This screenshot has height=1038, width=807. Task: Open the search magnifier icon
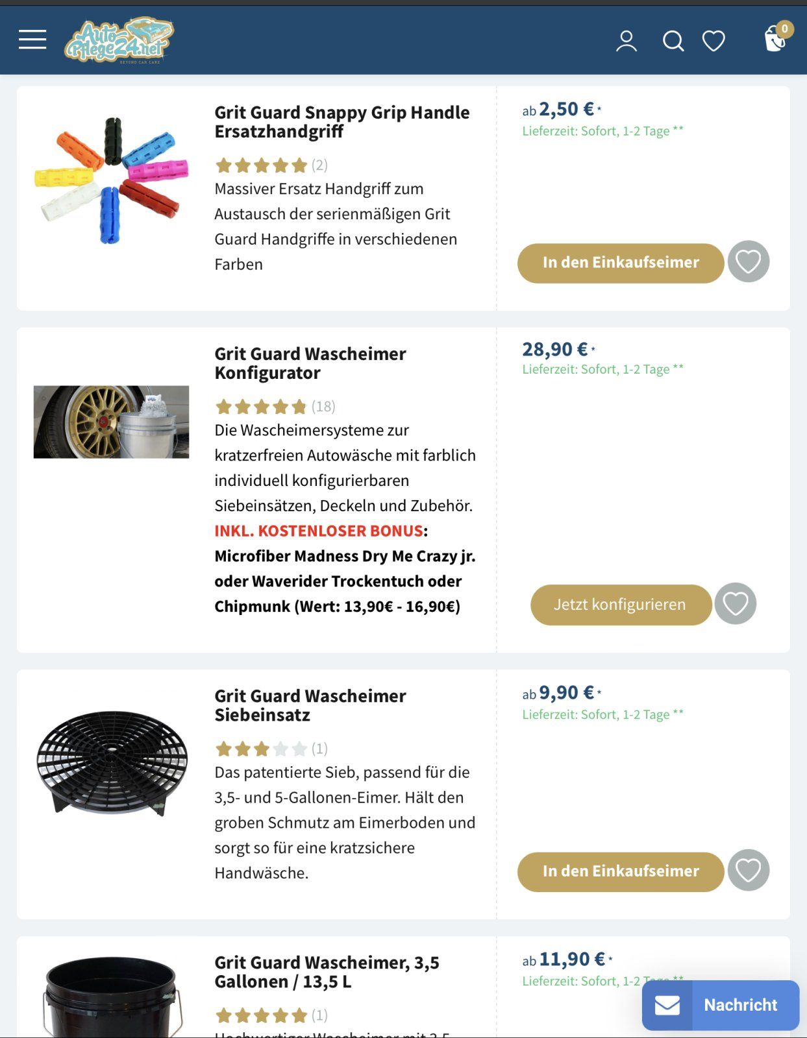click(673, 41)
